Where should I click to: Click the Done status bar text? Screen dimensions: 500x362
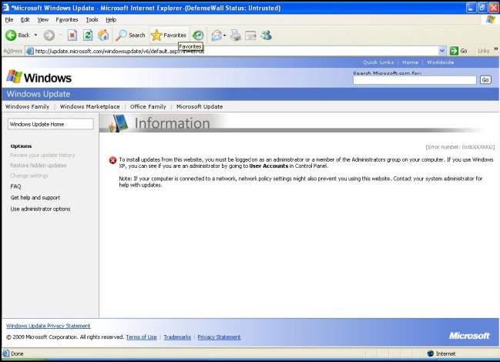tap(17, 354)
